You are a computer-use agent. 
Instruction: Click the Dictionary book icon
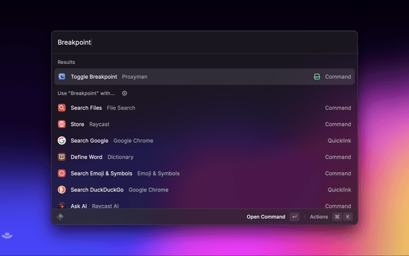62,157
